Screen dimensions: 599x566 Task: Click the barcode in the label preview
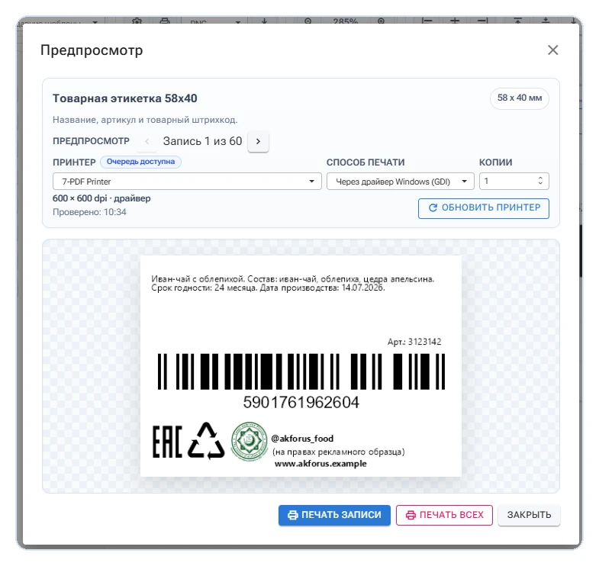pyautogui.click(x=301, y=371)
